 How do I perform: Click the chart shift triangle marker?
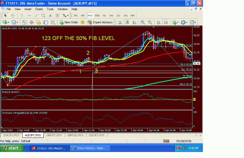pos(153,27)
